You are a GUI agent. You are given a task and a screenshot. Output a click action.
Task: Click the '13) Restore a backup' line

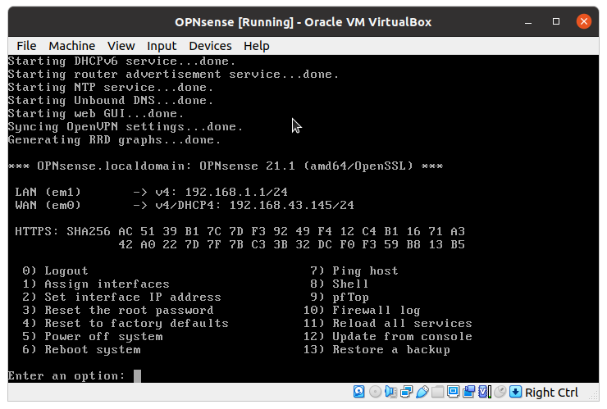(x=377, y=350)
